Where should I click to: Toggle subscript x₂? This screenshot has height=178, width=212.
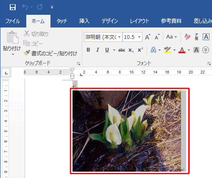pos(131,50)
